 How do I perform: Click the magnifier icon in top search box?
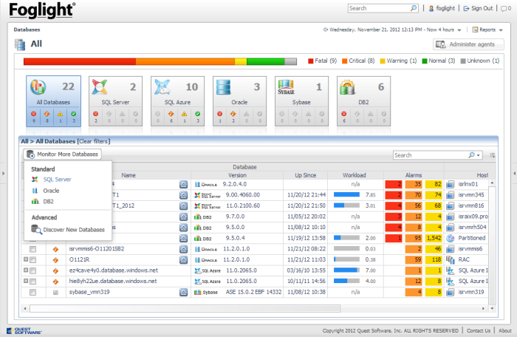(414, 8)
